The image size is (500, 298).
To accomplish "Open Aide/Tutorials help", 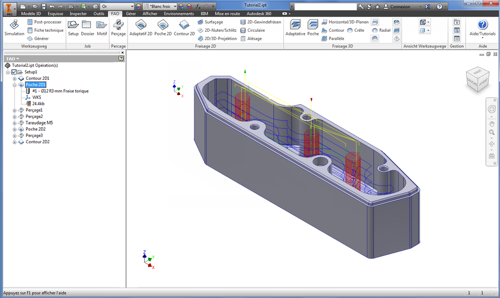I will (482, 28).
